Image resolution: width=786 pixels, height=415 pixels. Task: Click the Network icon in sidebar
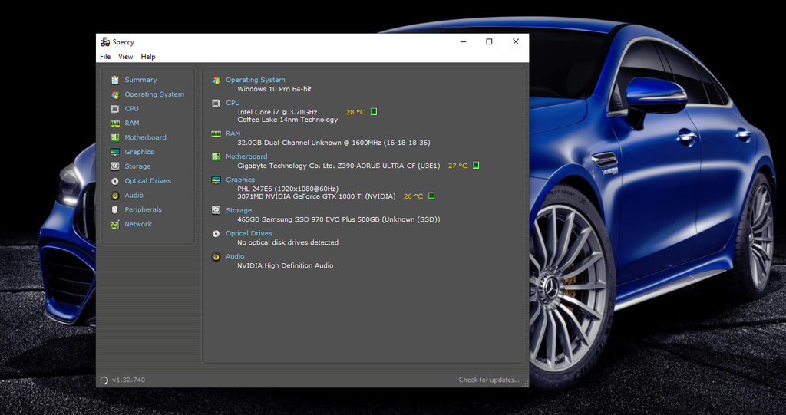pos(115,225)
